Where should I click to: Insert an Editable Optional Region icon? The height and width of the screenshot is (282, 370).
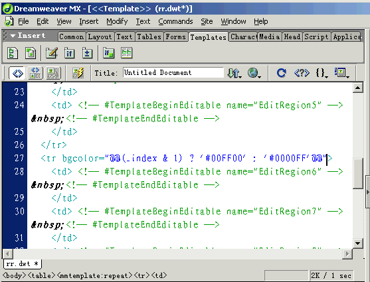tap(108, 53)
